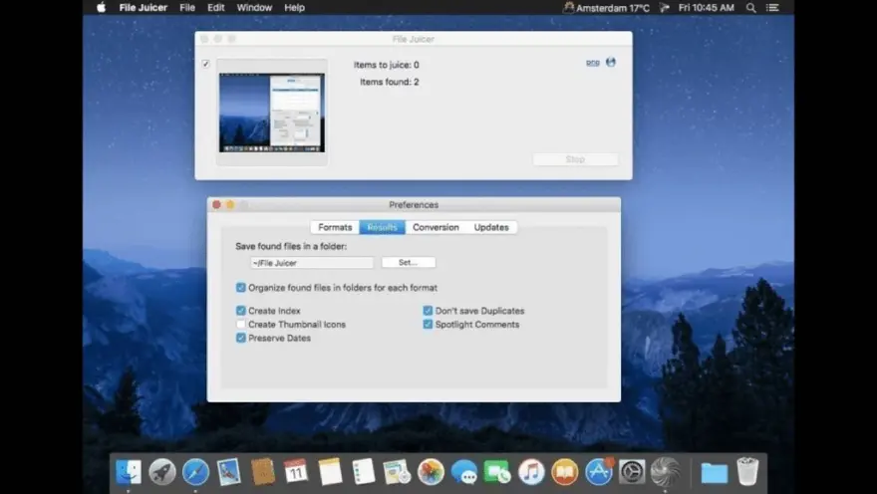Click the png link in File Juicer window
Screen dimensions: 877x494
[x=593, y=63]
